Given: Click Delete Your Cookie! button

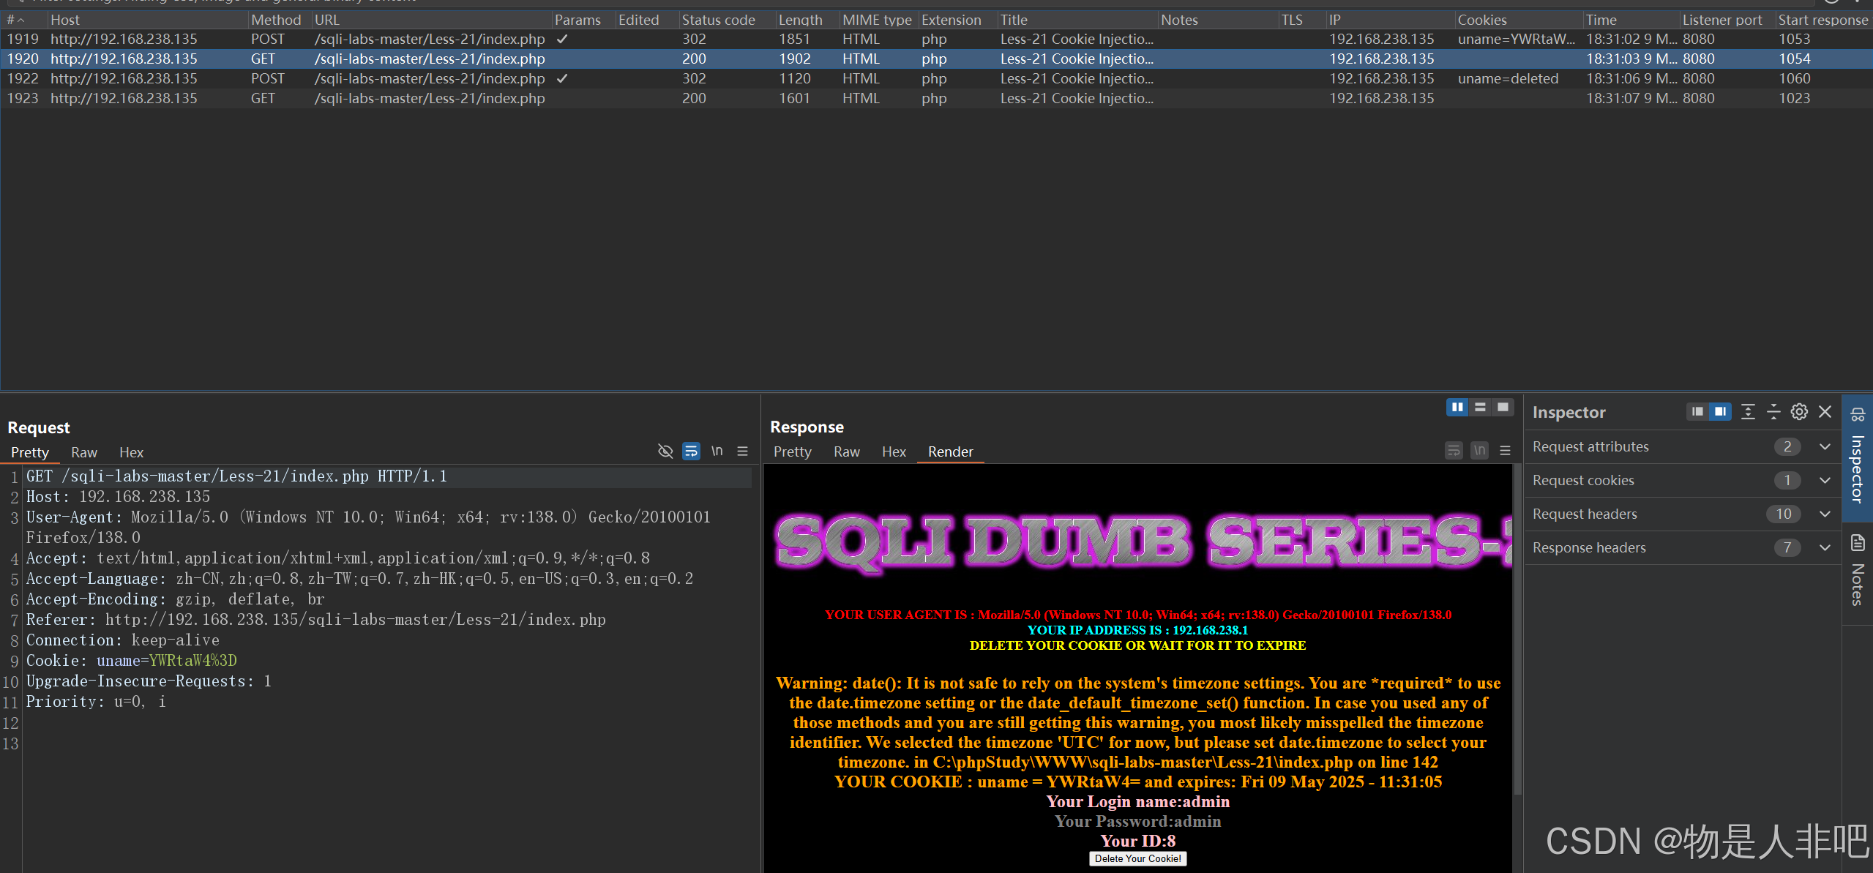Looking at the screenshot, I should tap(1137, 858).
